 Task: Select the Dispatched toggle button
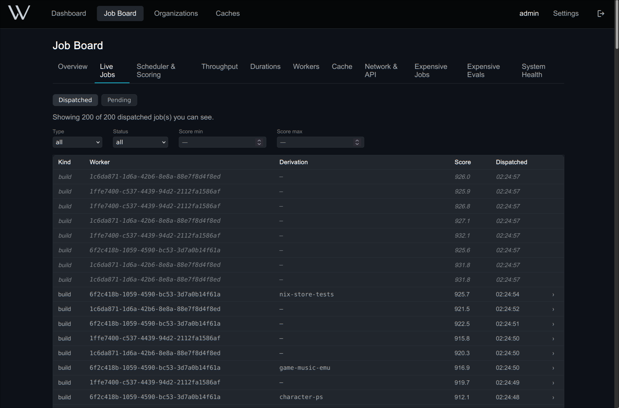[75, 100]
